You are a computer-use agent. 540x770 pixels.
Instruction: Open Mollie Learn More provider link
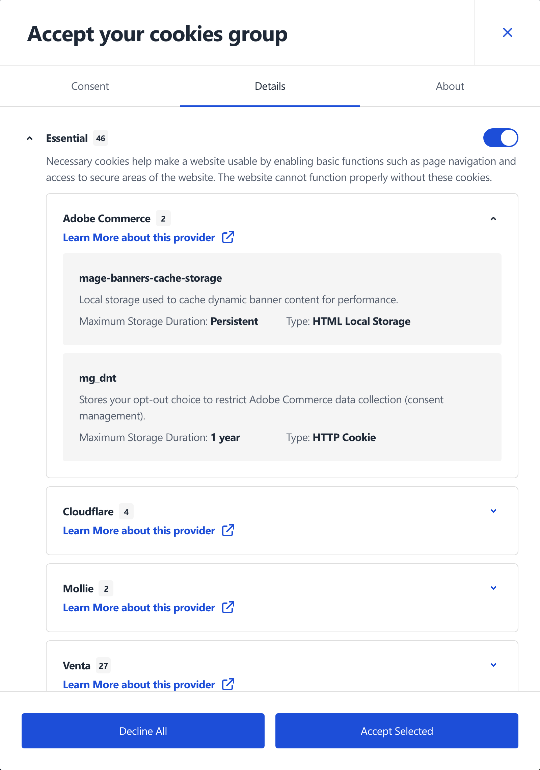pyautogui.click(x=139, y=608)
